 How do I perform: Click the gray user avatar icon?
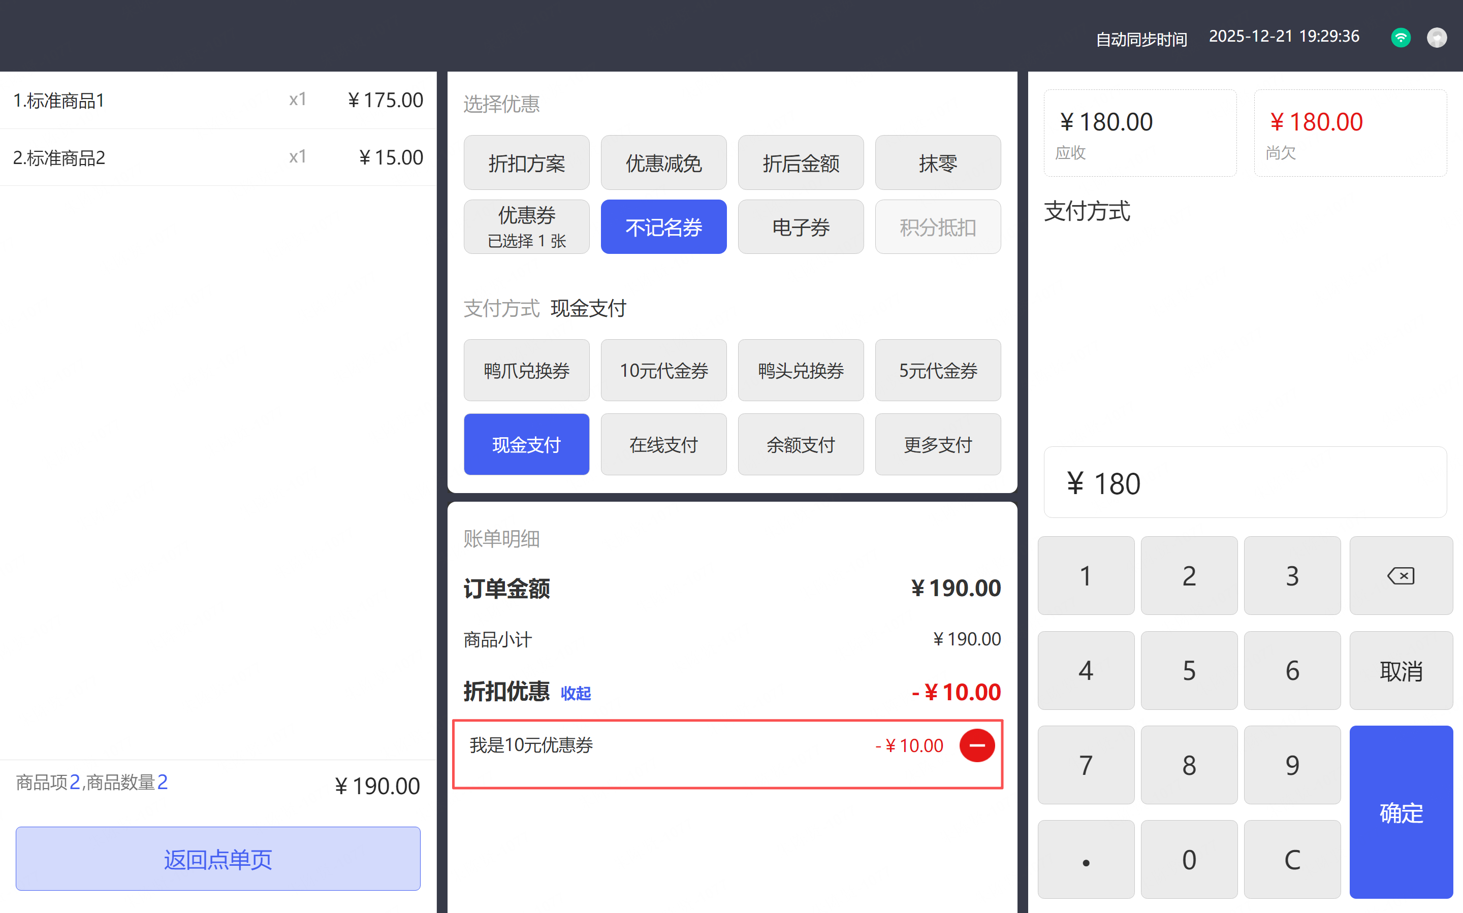coord(1437,38)
